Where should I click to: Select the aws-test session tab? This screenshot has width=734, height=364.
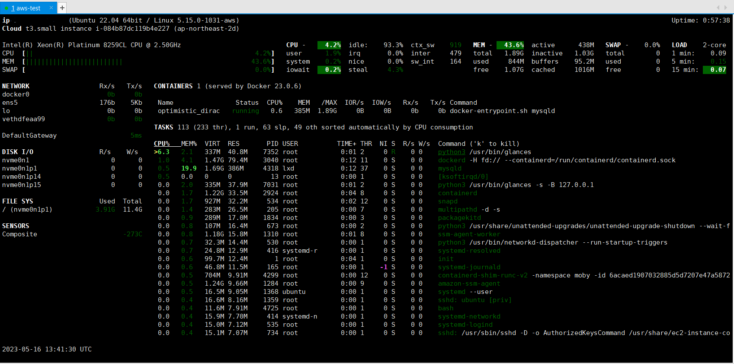28,8
